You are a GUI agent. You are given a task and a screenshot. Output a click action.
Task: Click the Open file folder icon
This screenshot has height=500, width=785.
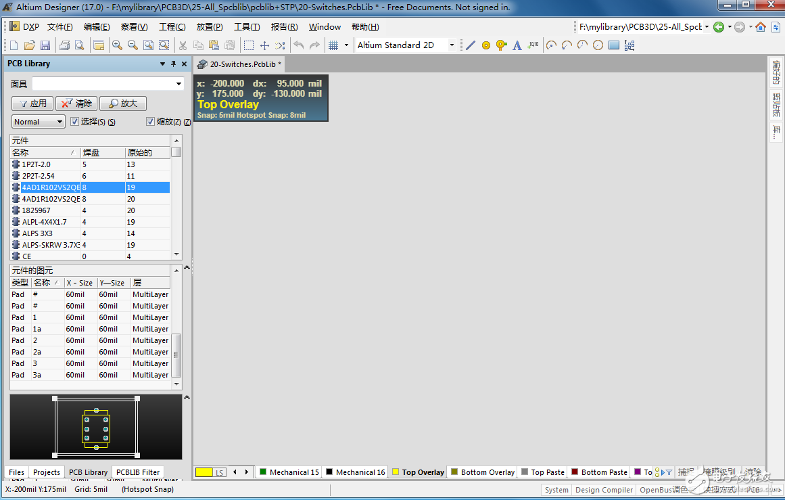coord(30,45)
